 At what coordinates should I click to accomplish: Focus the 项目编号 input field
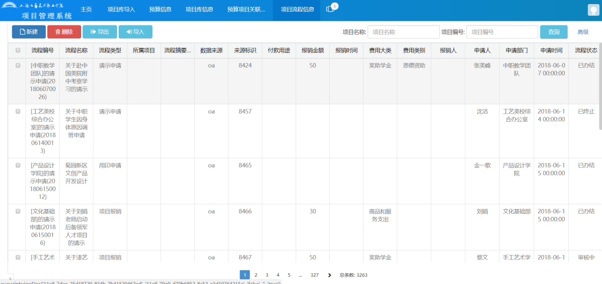tap(502, 32)
